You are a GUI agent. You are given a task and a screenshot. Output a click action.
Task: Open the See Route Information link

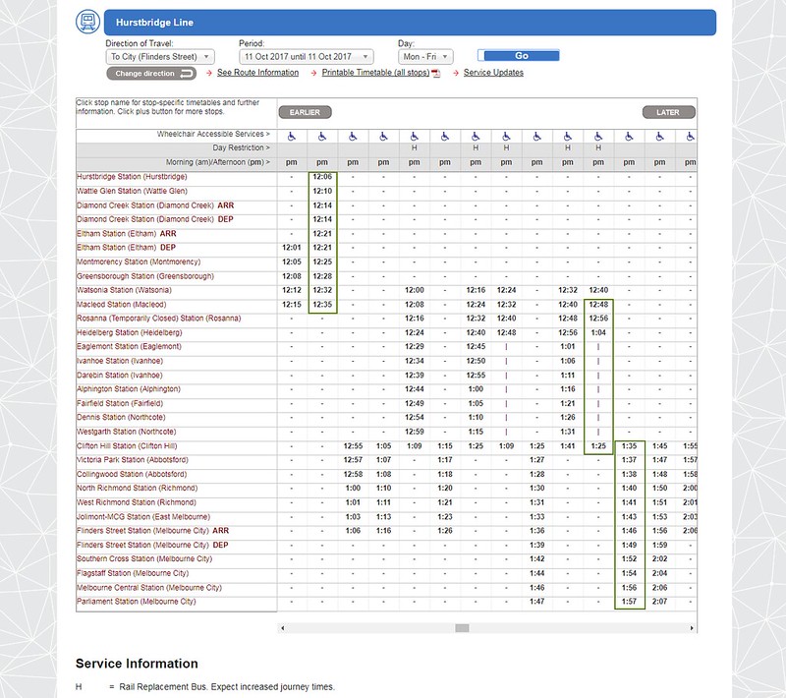(257, 73)
